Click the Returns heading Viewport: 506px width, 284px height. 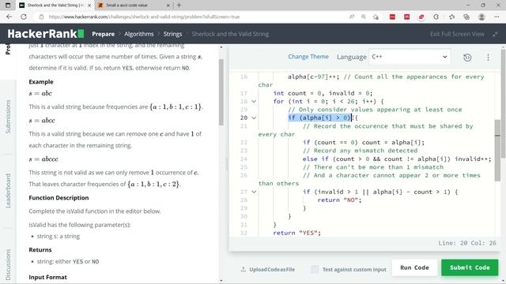[40, 250]
